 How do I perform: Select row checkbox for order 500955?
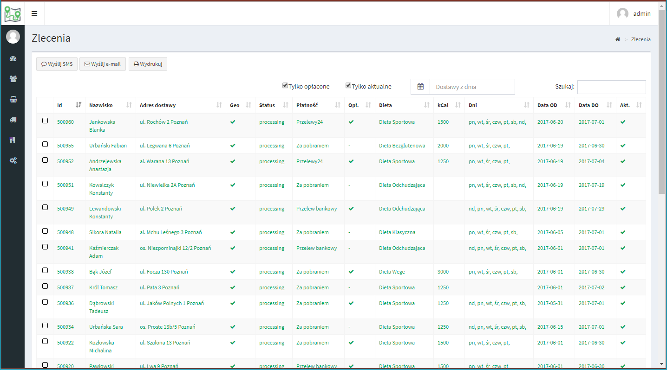45,144
